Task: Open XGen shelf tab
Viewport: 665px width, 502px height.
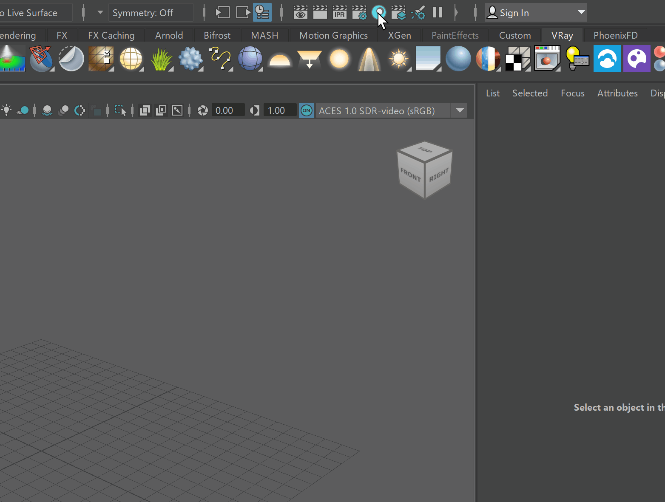Action: [x=400, y=36]
